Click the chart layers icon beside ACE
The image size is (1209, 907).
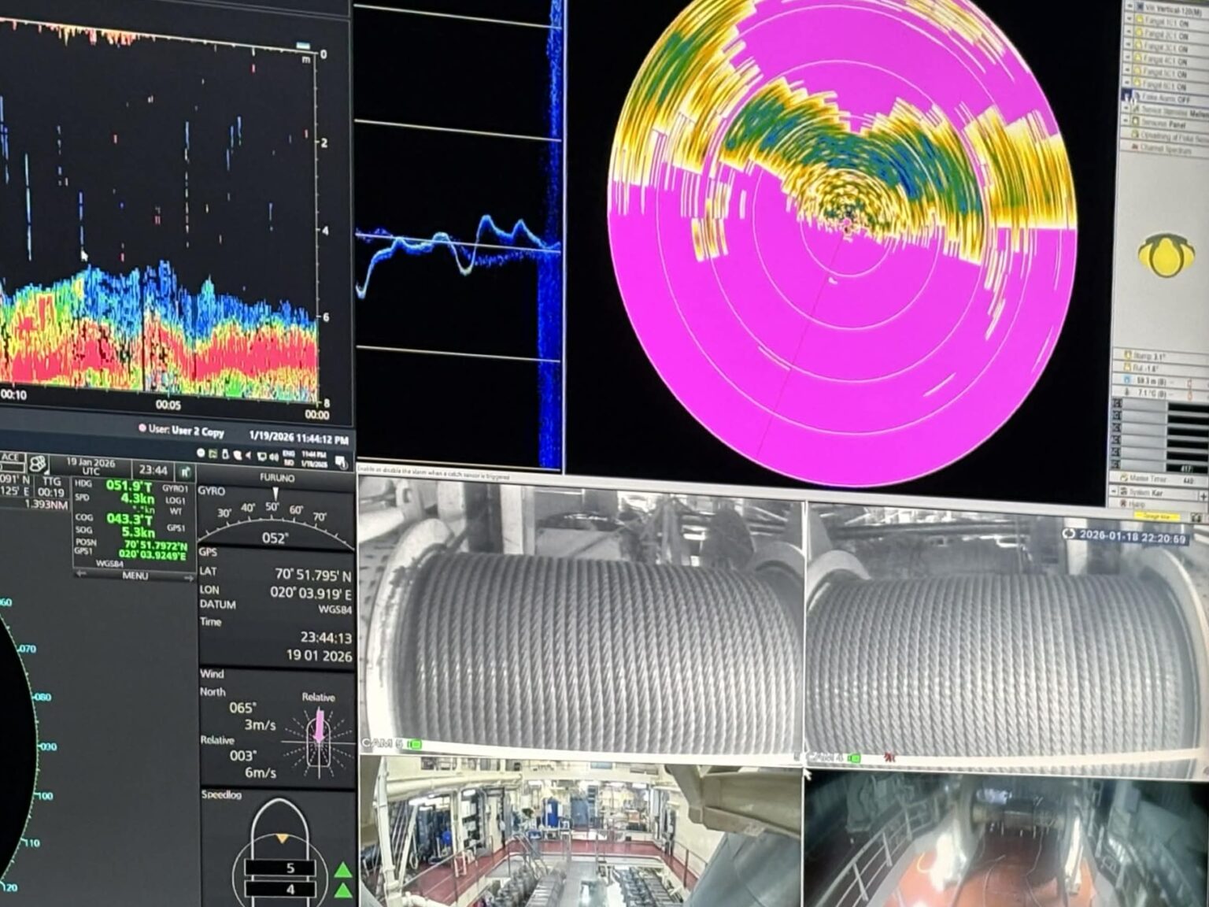pos(37,464)
